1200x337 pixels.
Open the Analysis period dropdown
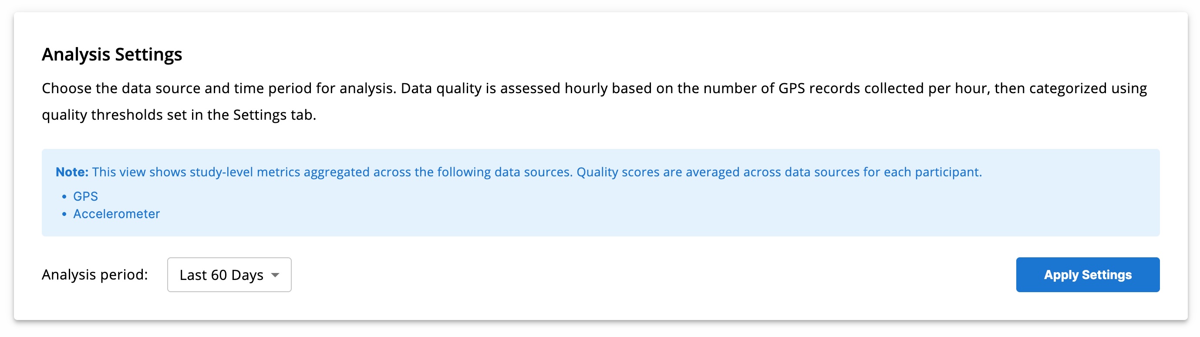pos(229,275)
